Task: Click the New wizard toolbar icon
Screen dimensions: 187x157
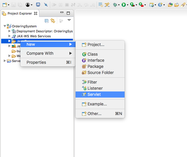Action: (x=5, y=5)
